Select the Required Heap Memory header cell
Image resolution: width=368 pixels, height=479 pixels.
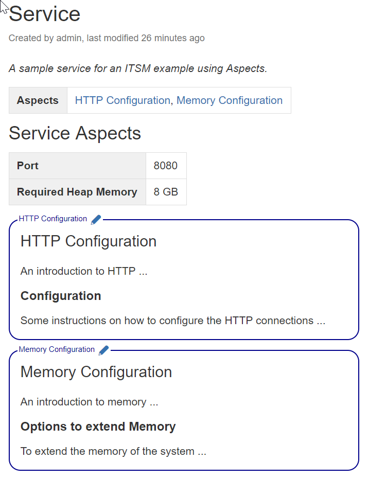click(77, 192)
